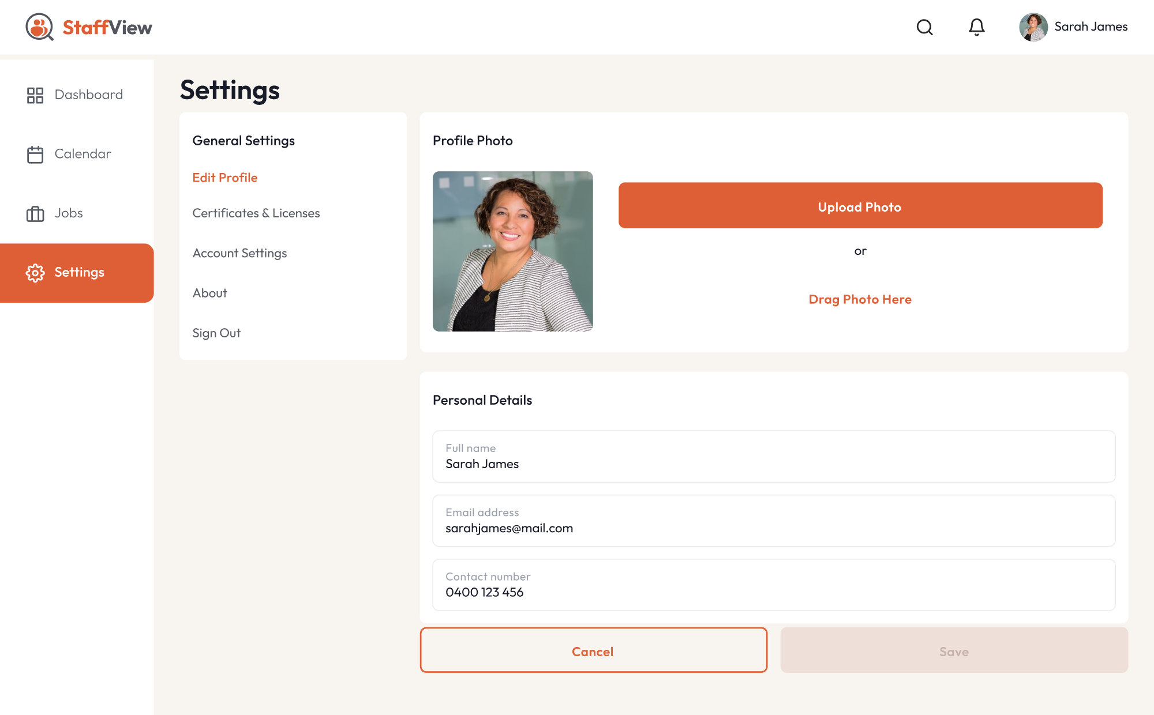Click Sign Out link
This screenshot has width=1154, height=715.
tap(216, 333)
